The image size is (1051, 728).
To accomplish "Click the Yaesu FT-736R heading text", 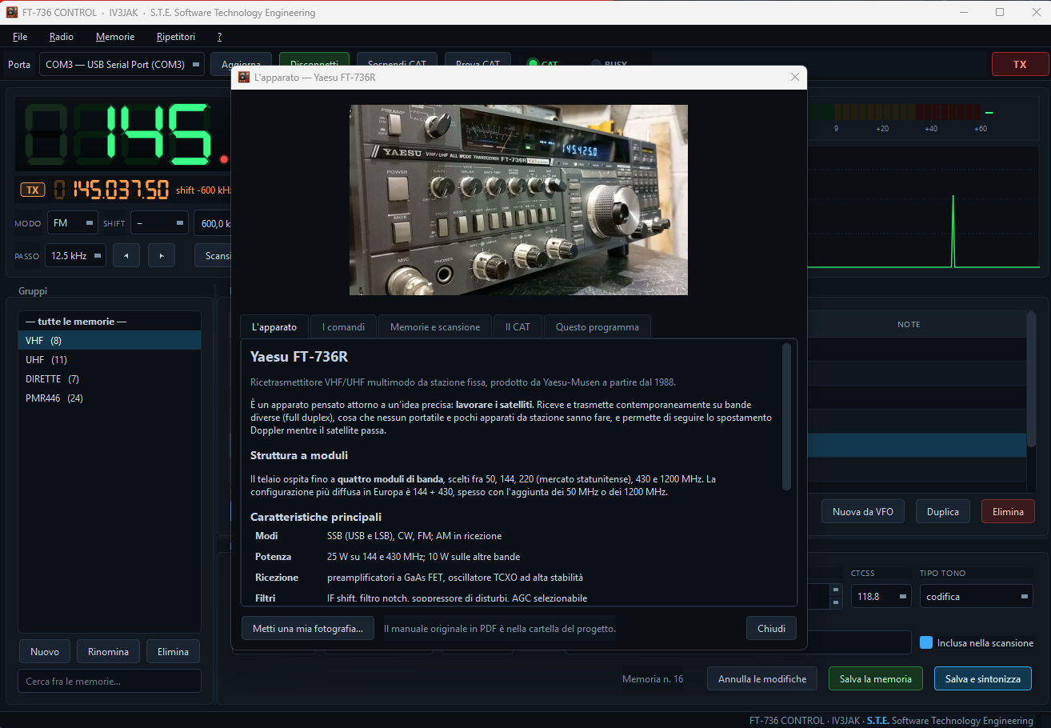I will [x=299, y=357].
